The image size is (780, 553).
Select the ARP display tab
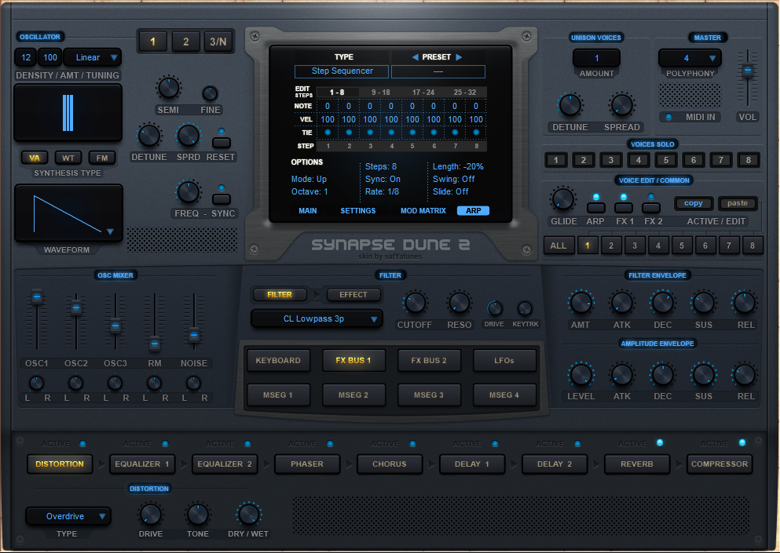[473, 211]
